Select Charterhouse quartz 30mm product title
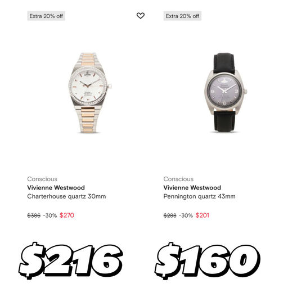 (66, 196)
